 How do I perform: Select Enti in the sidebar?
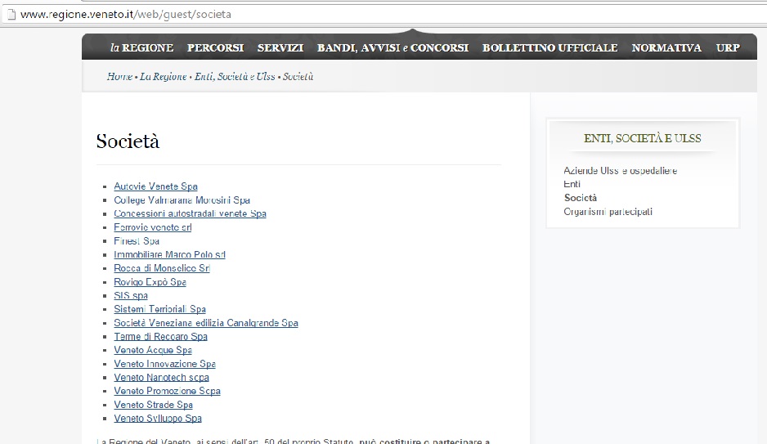click(572, 185)
